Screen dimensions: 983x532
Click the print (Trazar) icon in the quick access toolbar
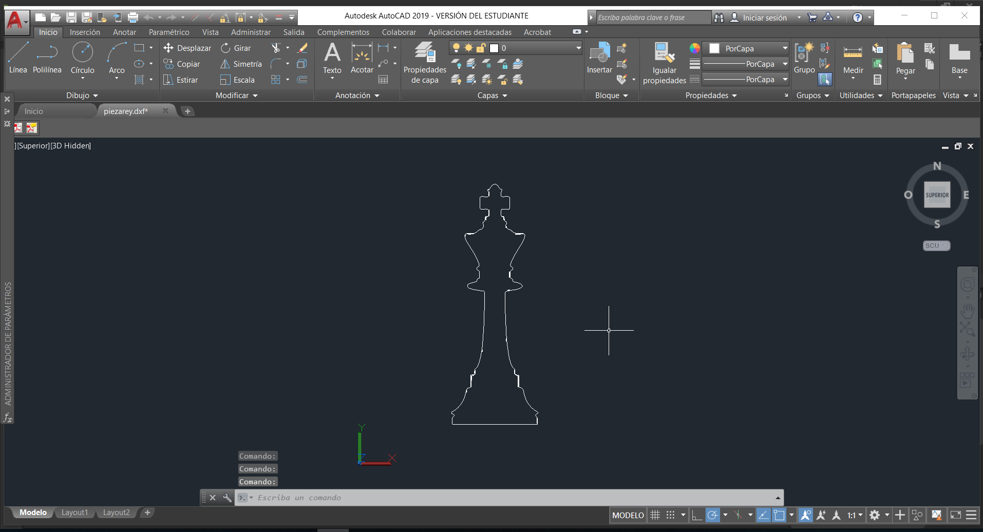[x=133, y=17]
